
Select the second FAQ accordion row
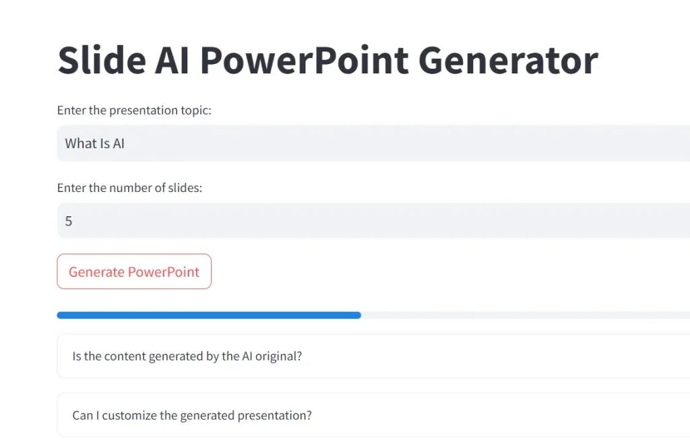click(337, 415)
